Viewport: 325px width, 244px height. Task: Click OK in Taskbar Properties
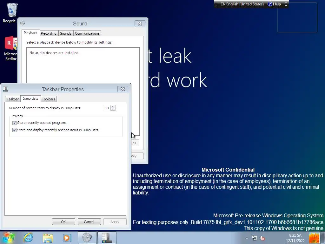coord(63,221)
